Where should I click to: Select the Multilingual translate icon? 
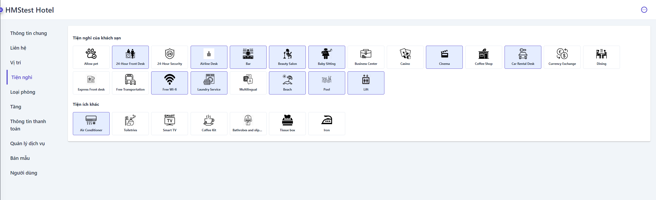pos(248,79)
